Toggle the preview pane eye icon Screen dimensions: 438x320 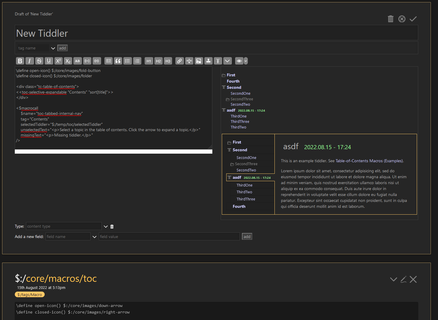click(x=239, y=61)
